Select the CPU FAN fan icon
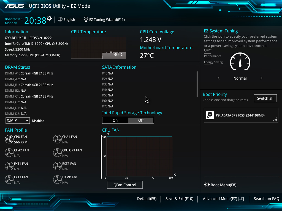This screenshot has width=282, height=211. [9, 139]
